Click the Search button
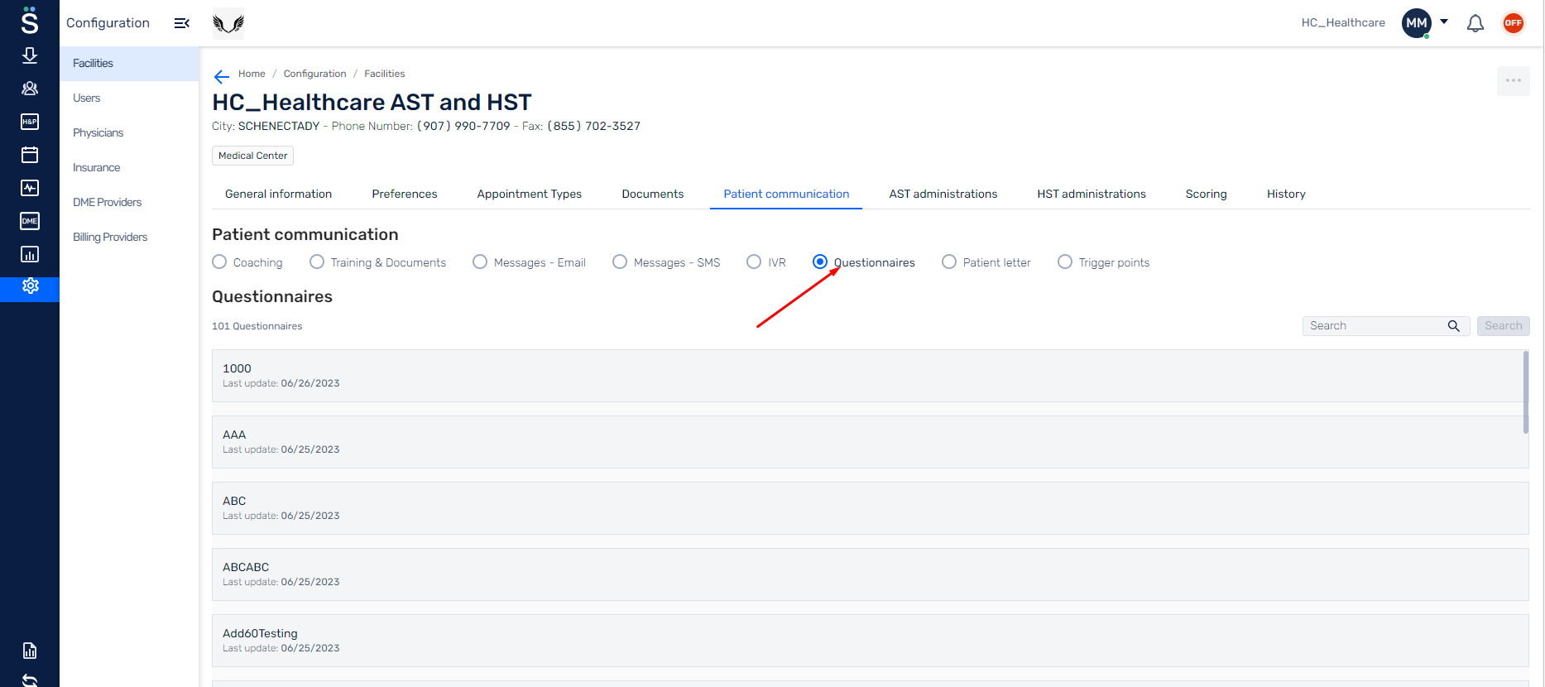The image size is (1545, 687). 1503,326
